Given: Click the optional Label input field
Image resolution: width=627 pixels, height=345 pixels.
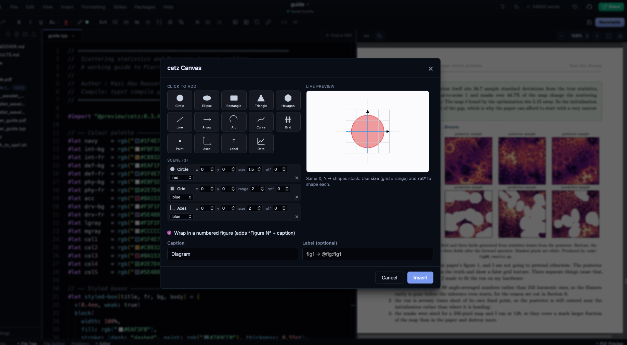Looking at the screenshot, I should click(x=368, y=254).
